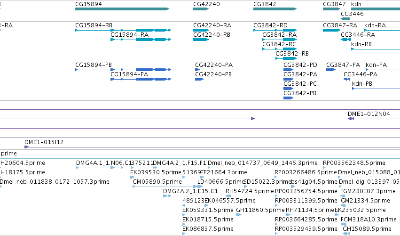Select transcript kdn-RA label
The height and width of the screenshot is (236, 400).
pos(375,25)
